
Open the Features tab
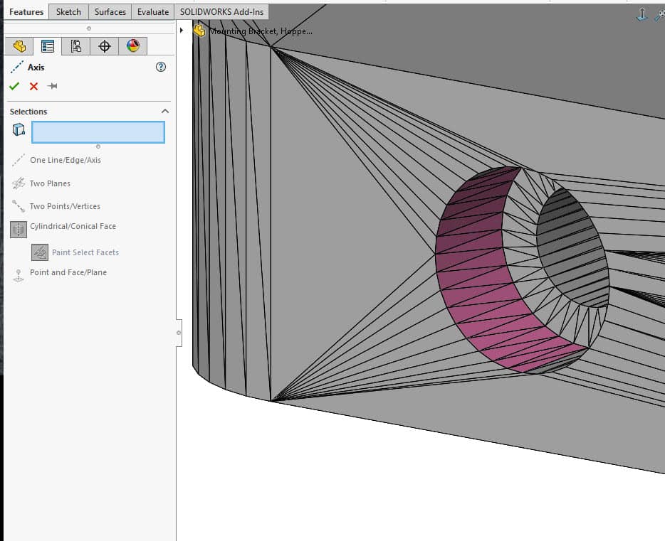(26, 12)
